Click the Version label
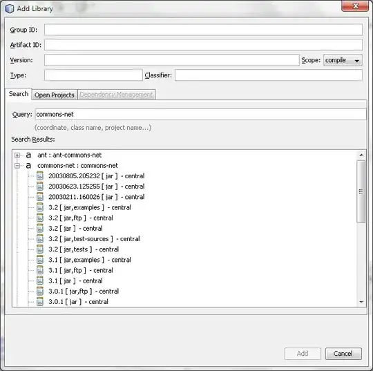This screenshot has width=373, height=371. (21, 60)
